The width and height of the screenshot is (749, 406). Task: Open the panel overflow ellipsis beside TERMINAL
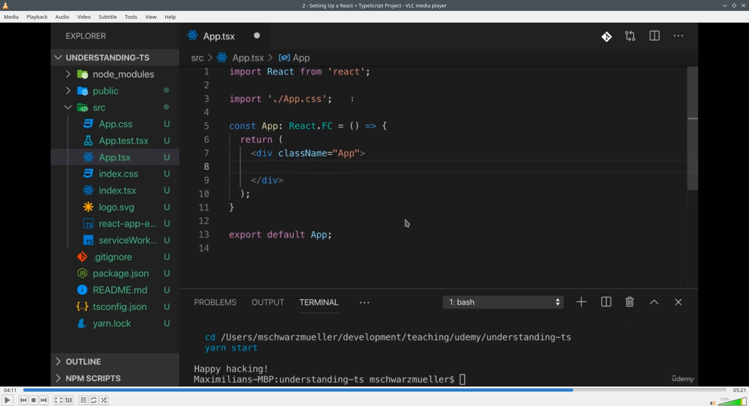364,303
